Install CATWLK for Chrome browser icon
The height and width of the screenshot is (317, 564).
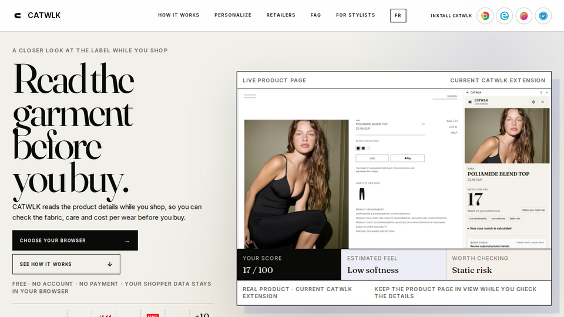coord(485,16)
